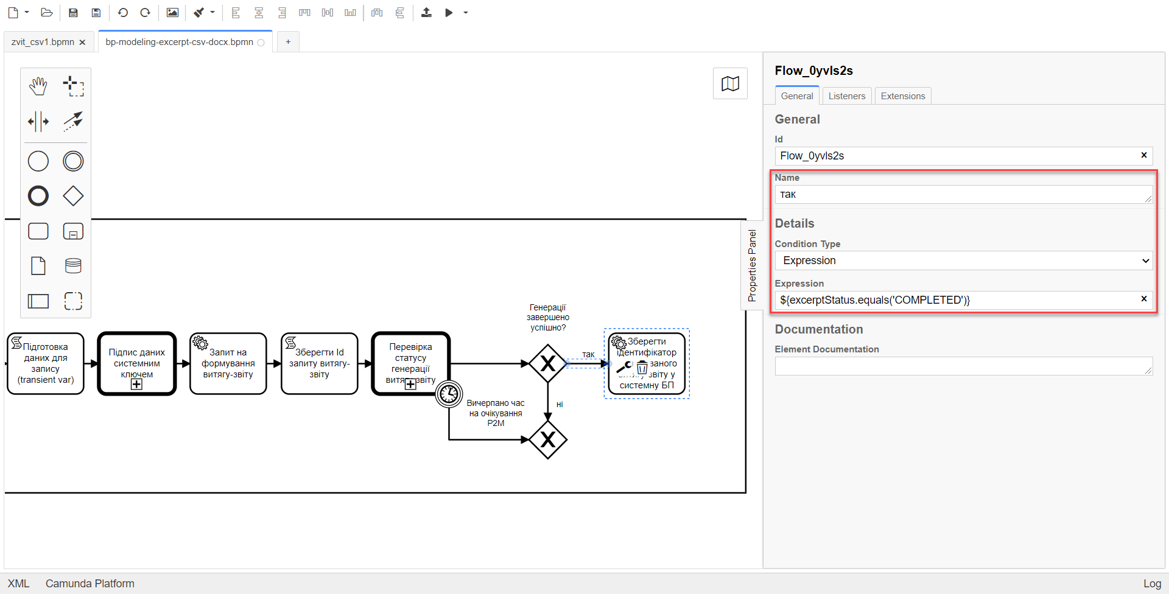This screenshot has width=1169, height=594.
Task: Switch to the Listeners tab
Action: click(x=846, y=96)
